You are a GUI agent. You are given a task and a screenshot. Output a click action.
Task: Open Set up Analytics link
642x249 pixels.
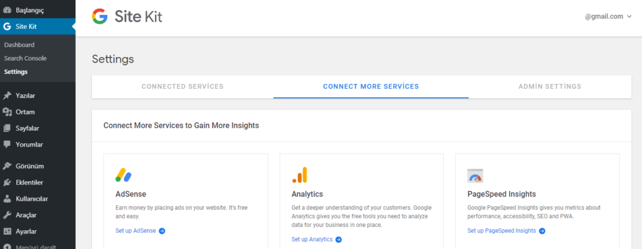pyautogui.click(x=312, y=239)
